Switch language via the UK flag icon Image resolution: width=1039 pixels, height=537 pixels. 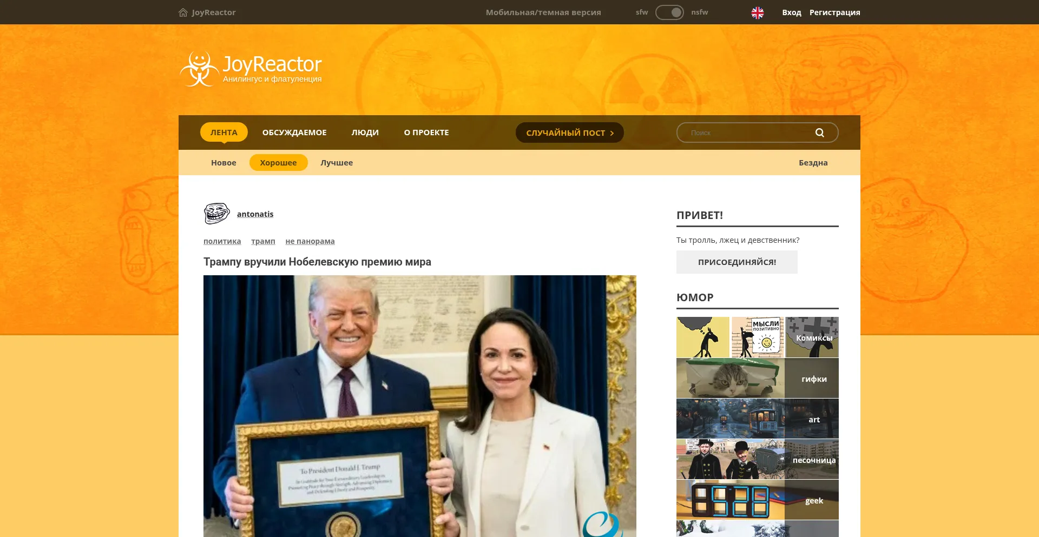coord(757,12)
